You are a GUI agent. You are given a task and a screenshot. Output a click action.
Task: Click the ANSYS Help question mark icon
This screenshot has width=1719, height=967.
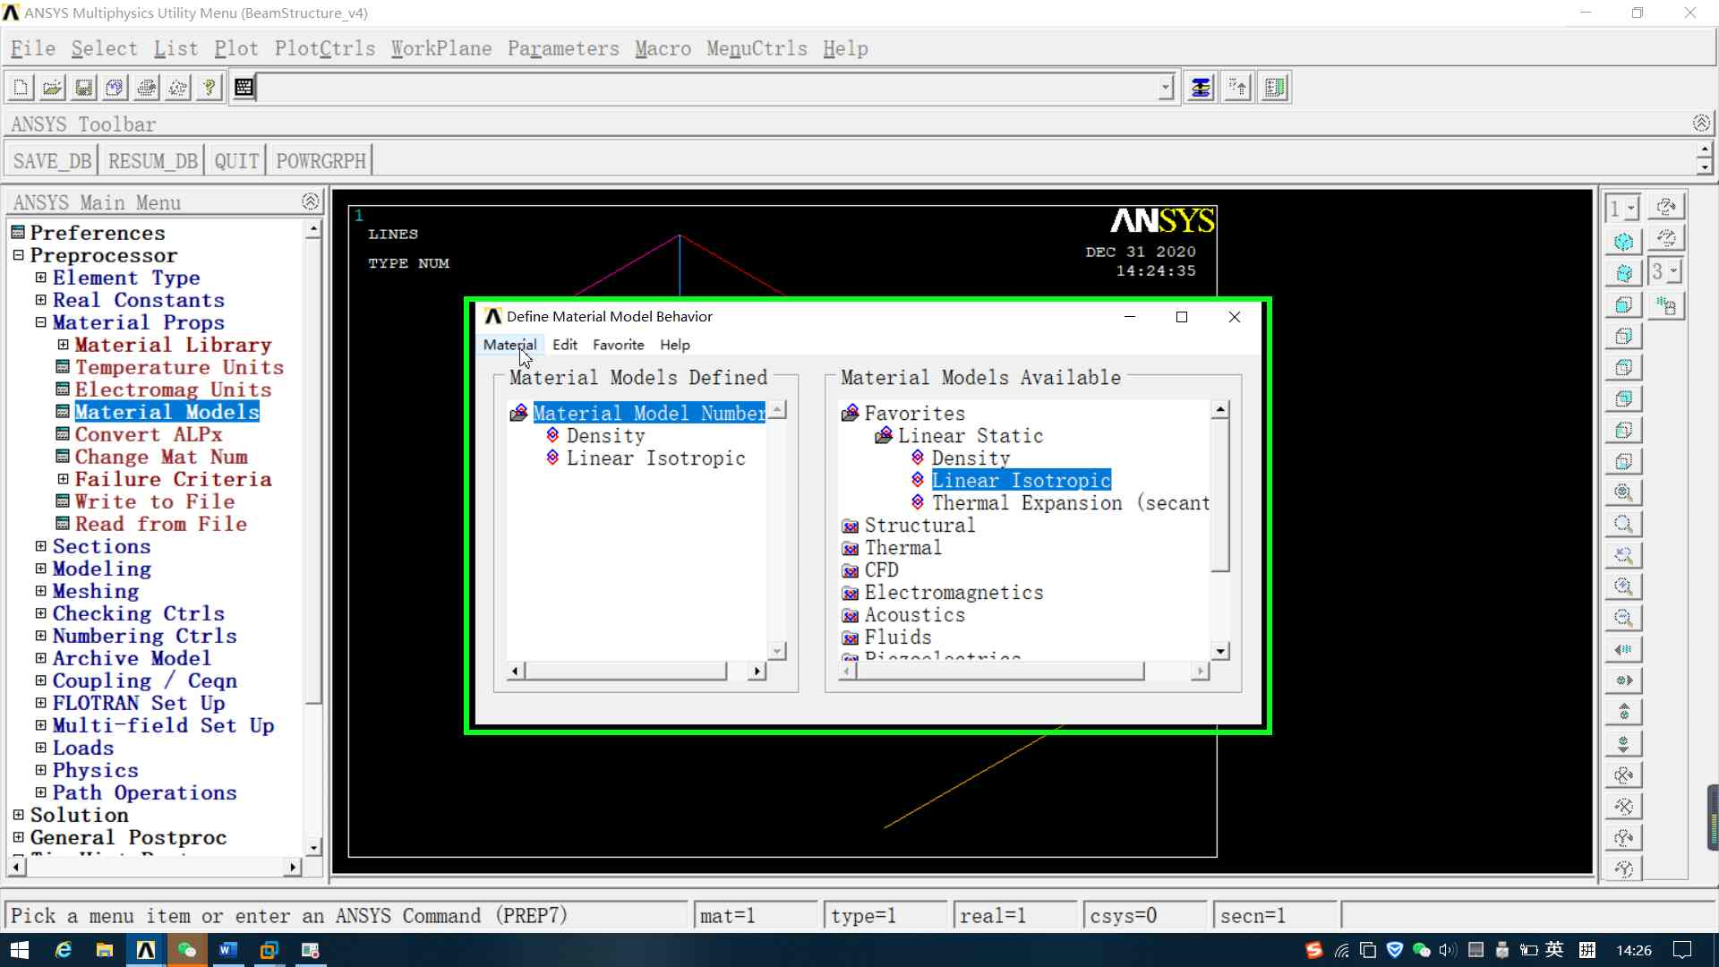[209, 87]
